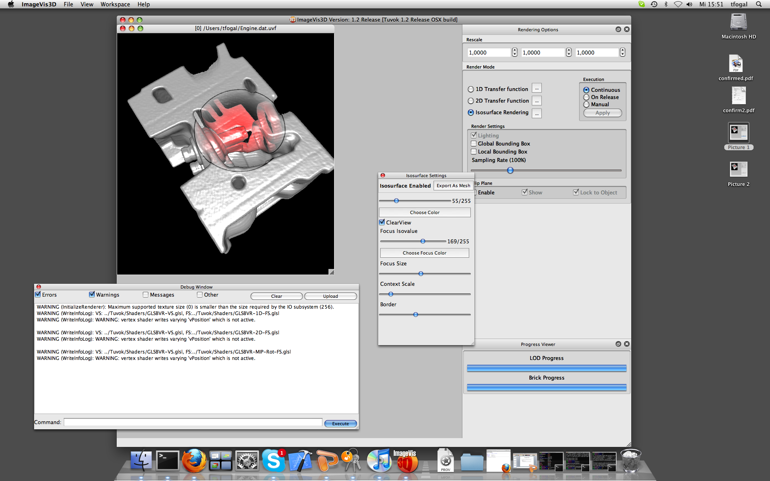Open iTunes from the dock
Screen dimensions: 770x481
pos(379,460)
